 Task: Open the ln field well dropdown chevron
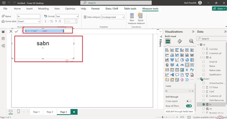pyautogui.click(x=190, y=91)
